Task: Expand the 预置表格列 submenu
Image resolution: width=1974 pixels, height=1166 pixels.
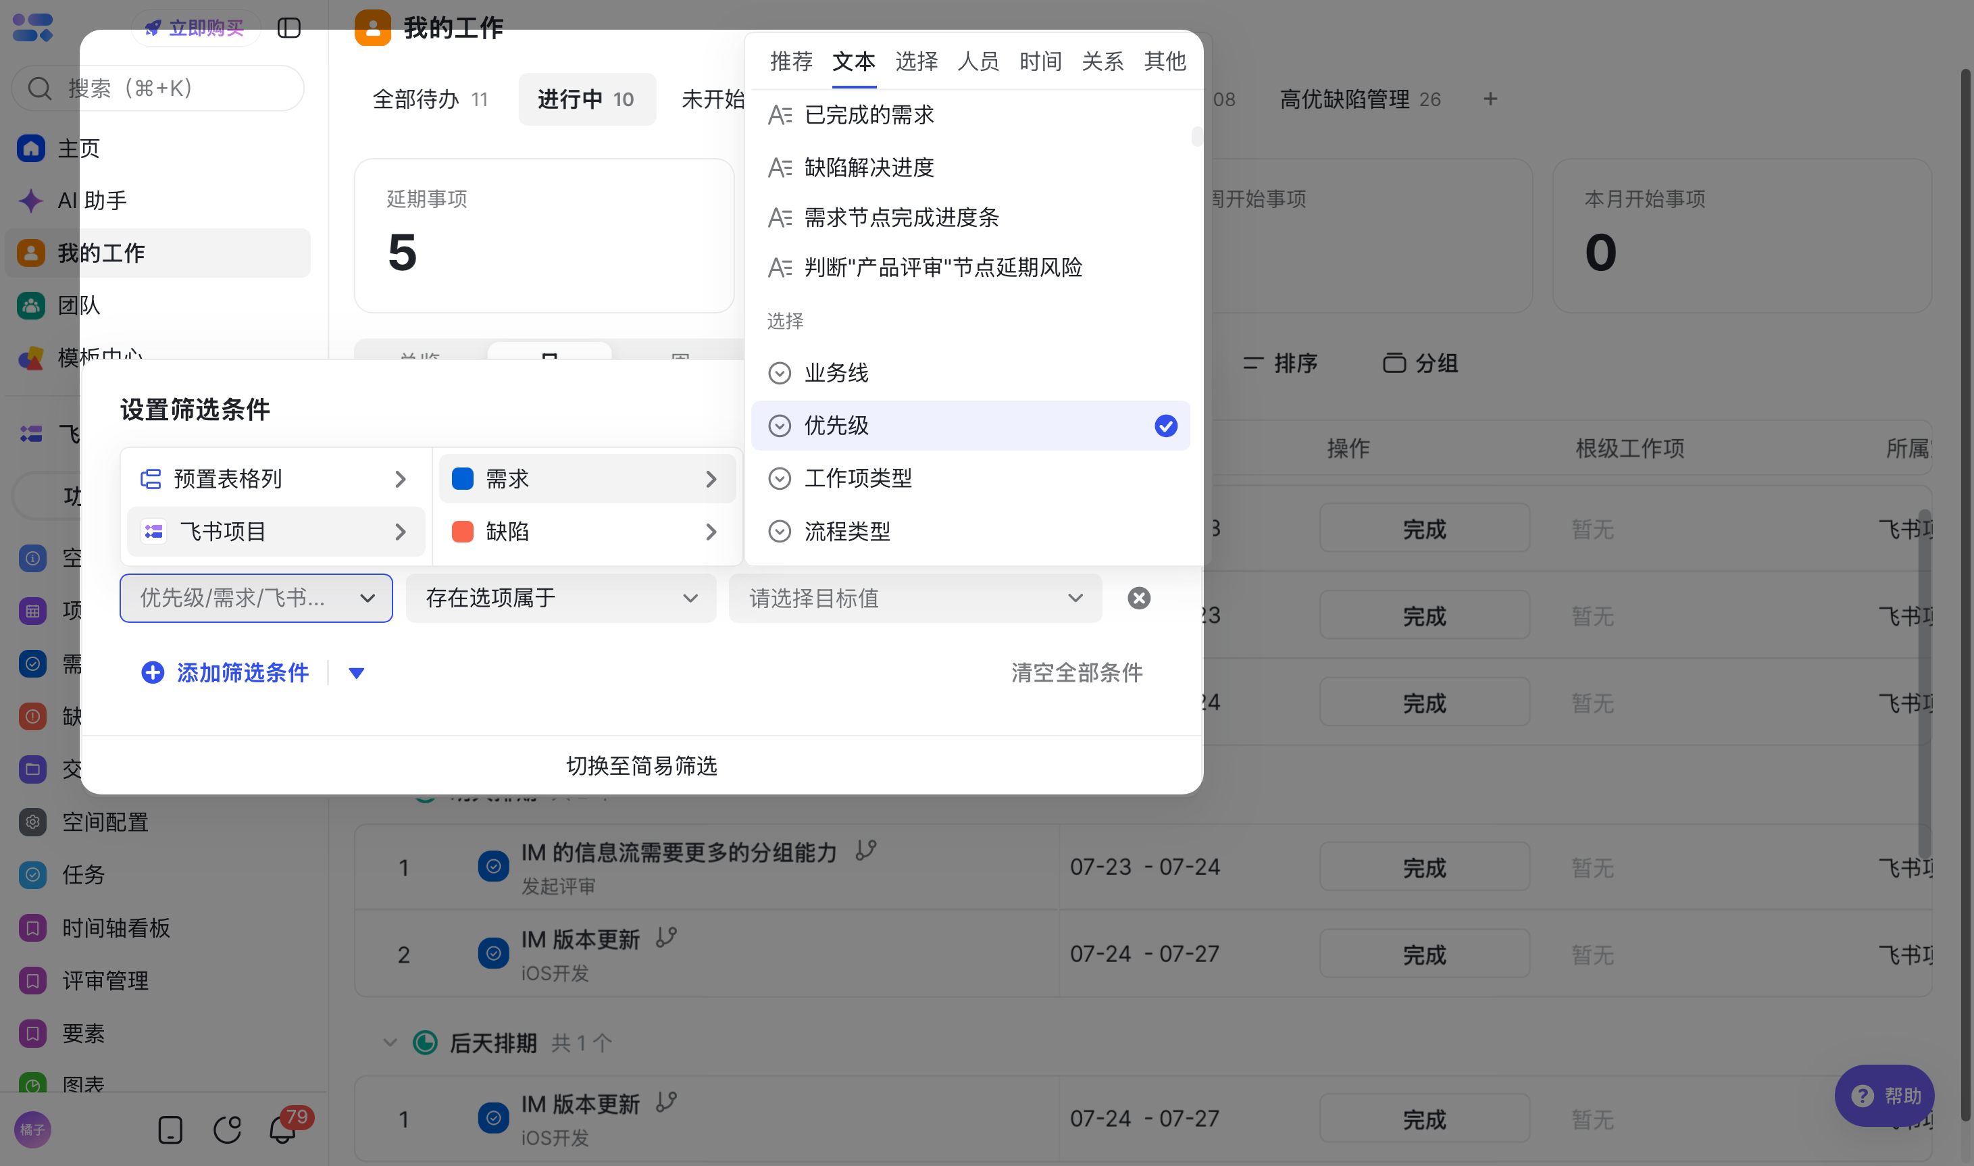Action: click(276, 478)
